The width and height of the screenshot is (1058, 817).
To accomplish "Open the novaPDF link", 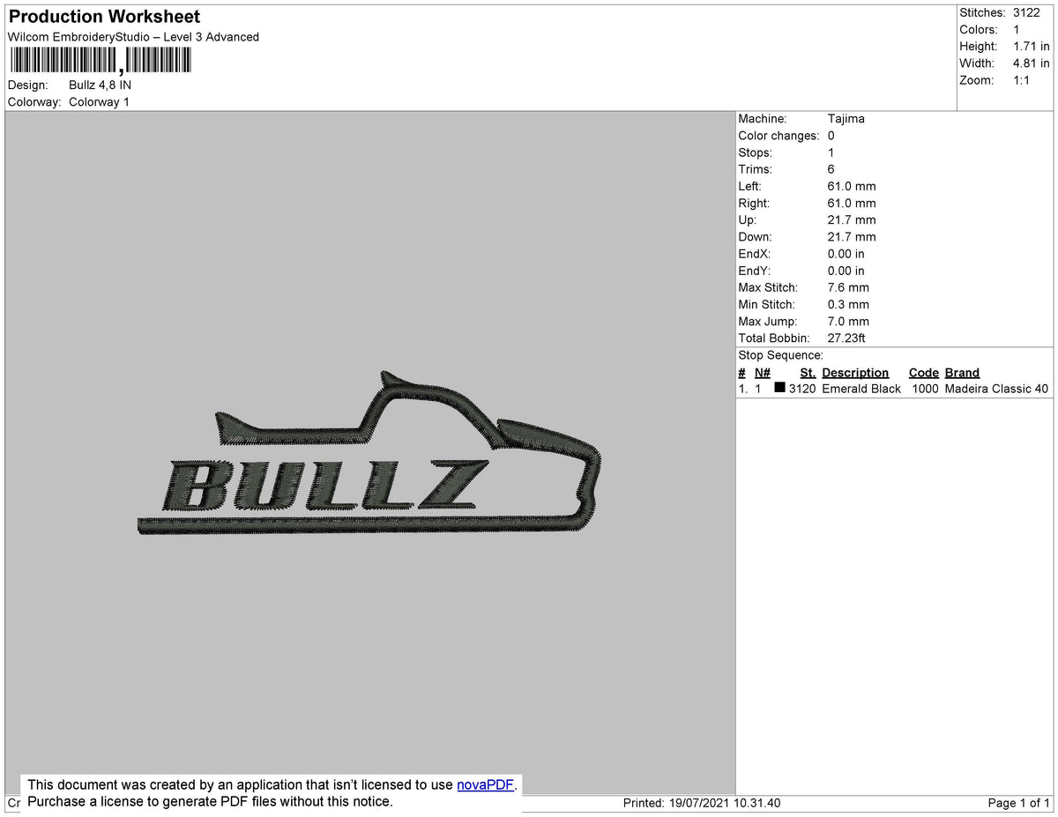I will (485, 784).
